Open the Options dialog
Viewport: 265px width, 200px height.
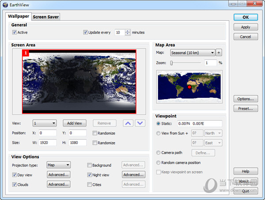pyautogui.click(x=246, y=99)
